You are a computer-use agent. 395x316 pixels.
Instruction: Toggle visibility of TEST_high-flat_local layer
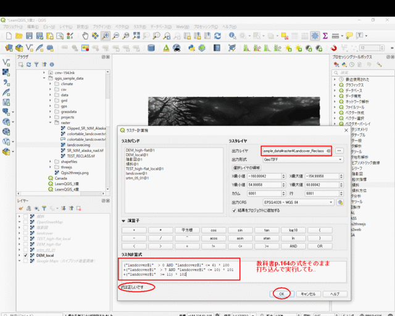point(26,239)
